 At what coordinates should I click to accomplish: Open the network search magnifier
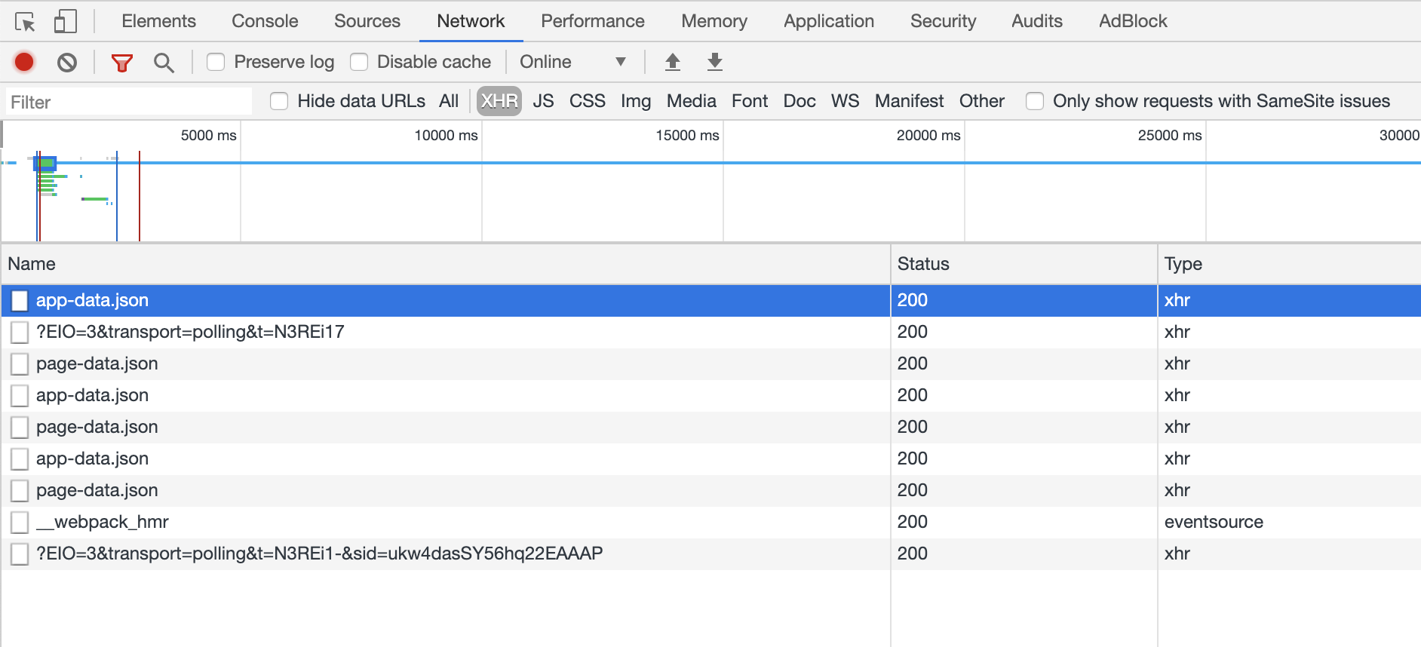[x=164, y=63]
